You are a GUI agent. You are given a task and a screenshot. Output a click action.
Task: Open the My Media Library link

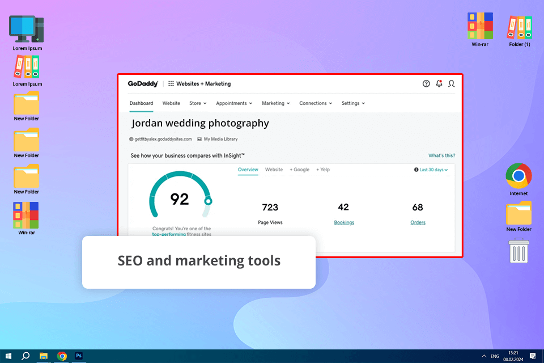220,139
